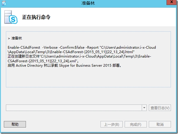Click the '> 准备林' line in output

15,38
